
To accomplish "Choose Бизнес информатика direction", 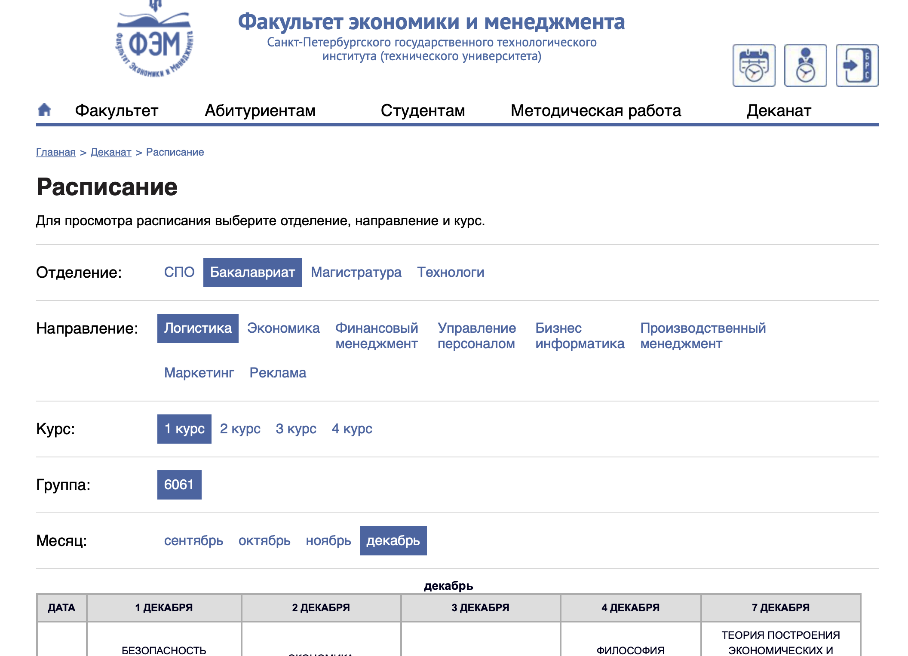I will point(580,336).
